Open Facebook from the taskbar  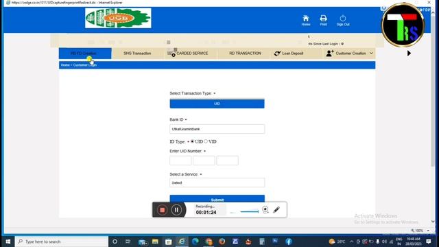pos(289,242)
